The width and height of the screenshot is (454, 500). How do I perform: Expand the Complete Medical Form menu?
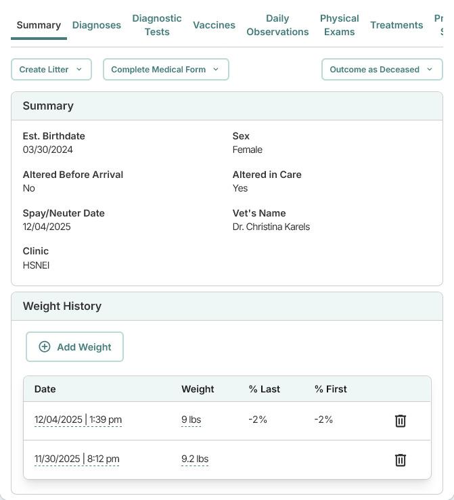(x=166, y=70)
